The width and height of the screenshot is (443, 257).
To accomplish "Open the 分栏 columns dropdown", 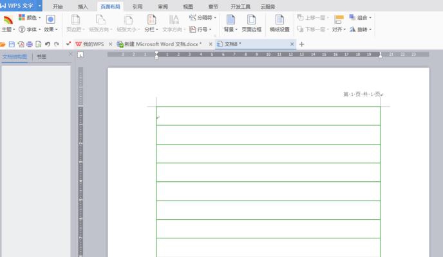I will click(151, 30).
